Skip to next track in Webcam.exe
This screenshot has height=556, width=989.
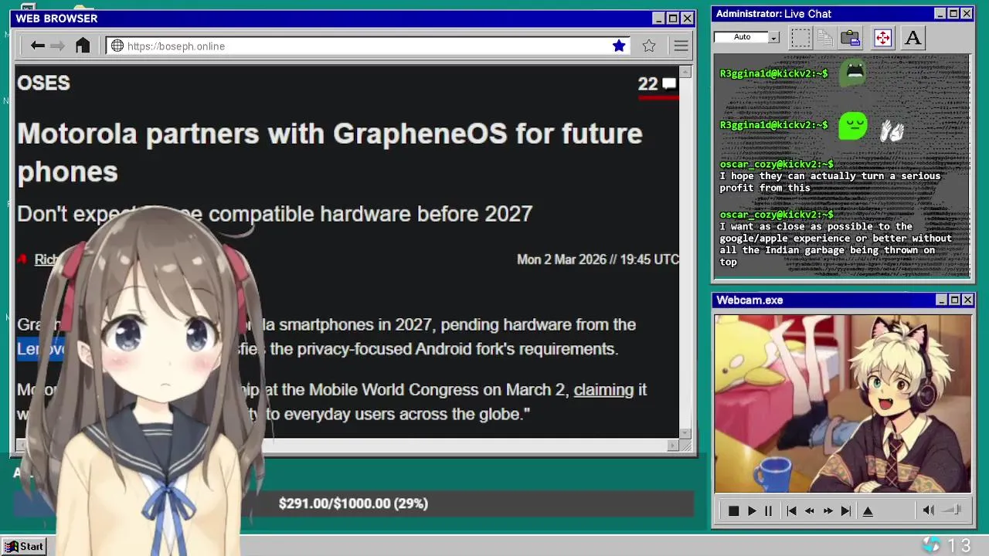[x=846, y=510]
